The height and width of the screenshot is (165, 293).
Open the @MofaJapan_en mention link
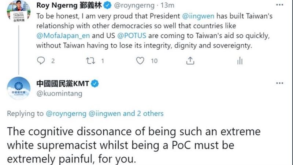(x=63, y=35)
